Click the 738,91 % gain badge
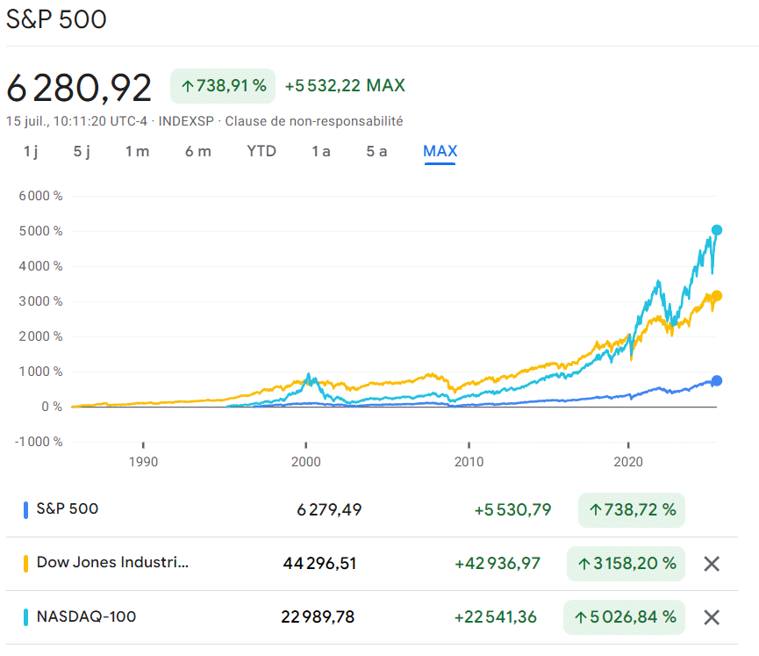This screenshot has height=656, width=759. pyautogui.click(x=223, y=86)
